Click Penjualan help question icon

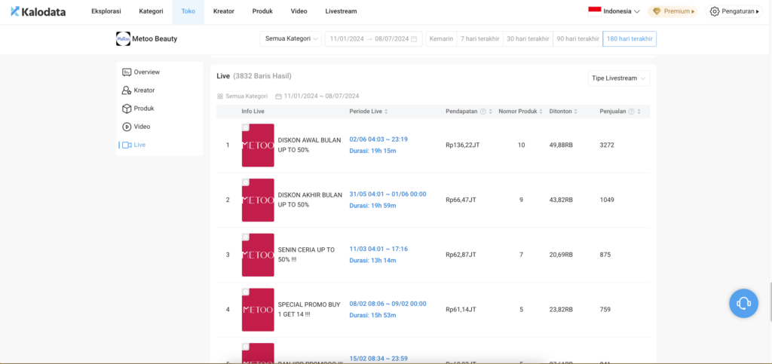[x=631, y=112]
